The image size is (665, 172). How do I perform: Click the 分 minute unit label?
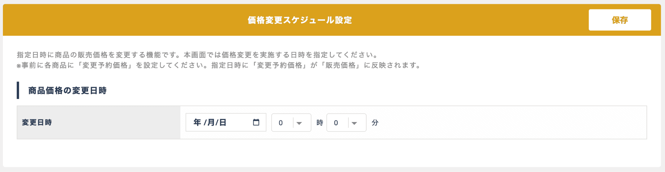coord(375,123)
